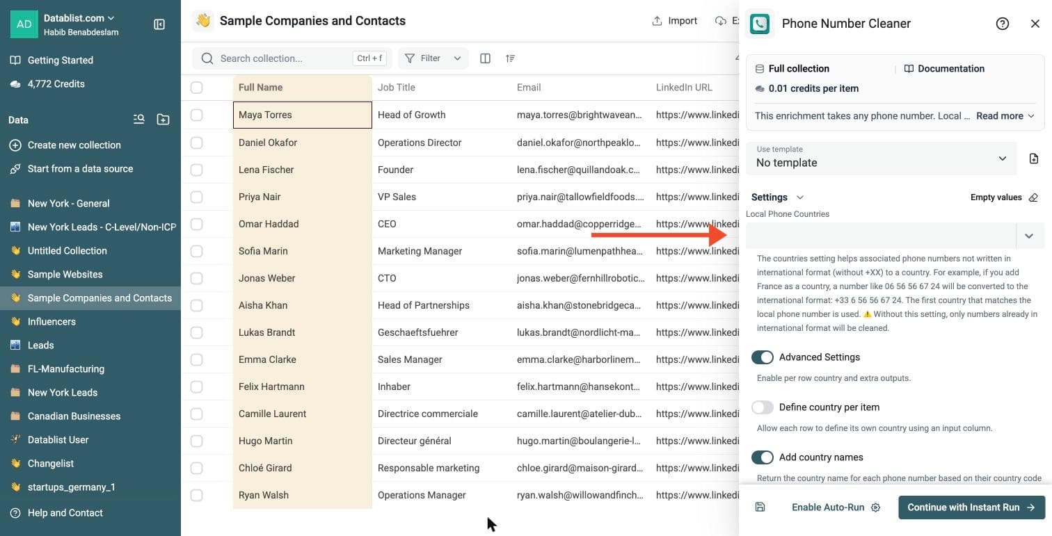Screen dimensions: 1052x536
Task: Click the eraser icon beside Empty values
Action: click(1033, 197)
